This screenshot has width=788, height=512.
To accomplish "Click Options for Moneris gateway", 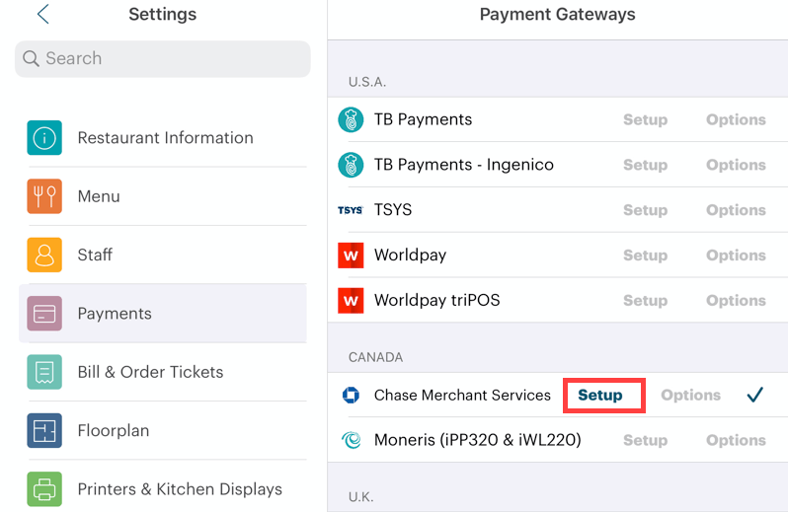I will point(736,441).
